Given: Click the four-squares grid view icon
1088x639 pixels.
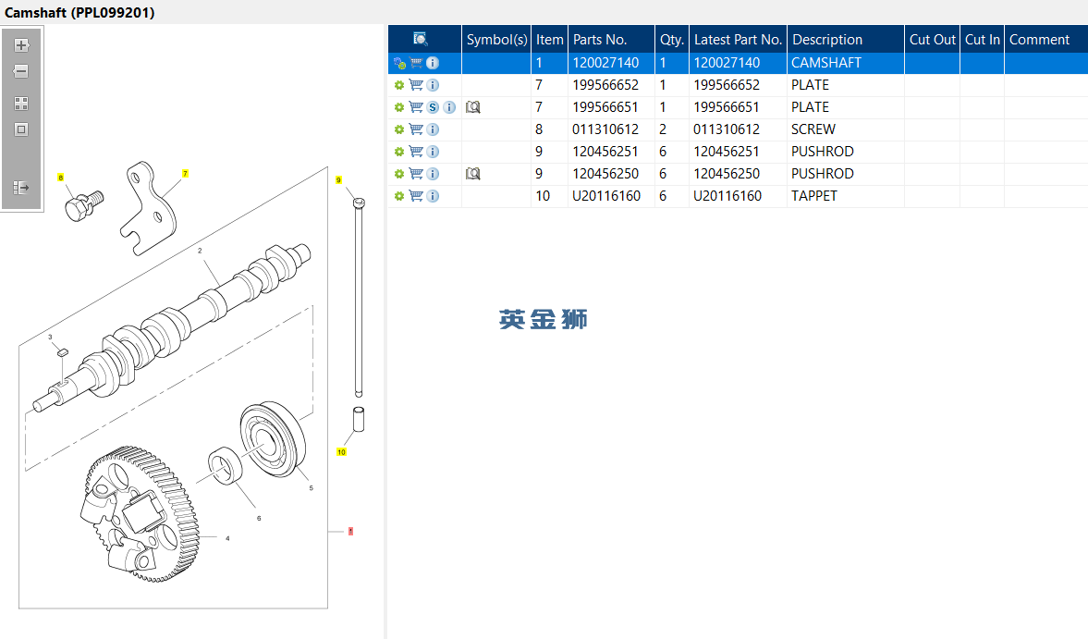Looking at the screenshot, I should tap(21, 104).
